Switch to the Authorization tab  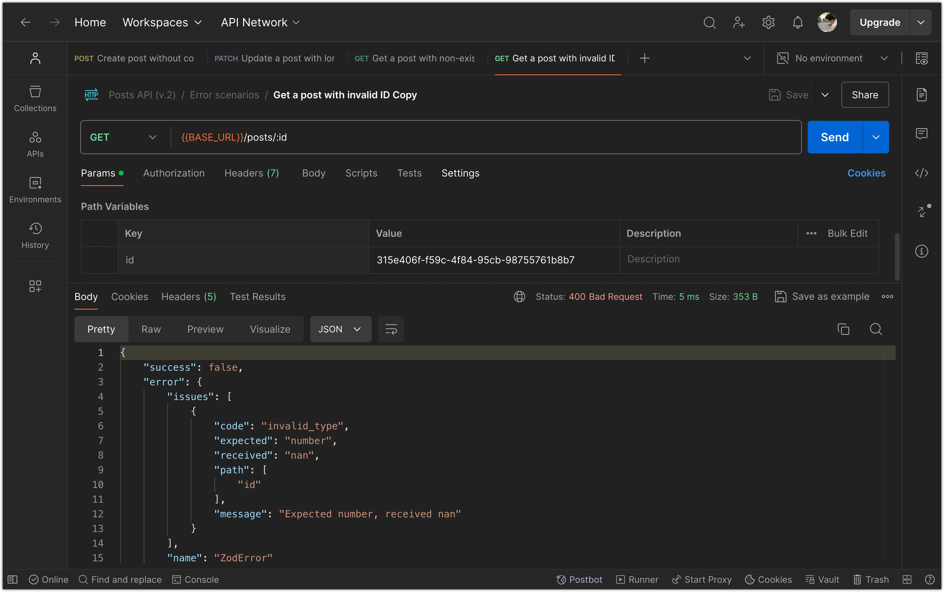click(x=174, y=173)
